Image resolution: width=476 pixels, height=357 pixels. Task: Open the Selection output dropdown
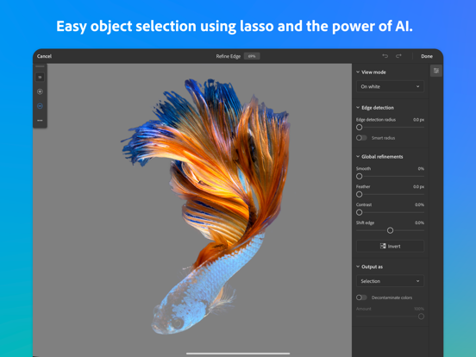[x=390, y=281]
